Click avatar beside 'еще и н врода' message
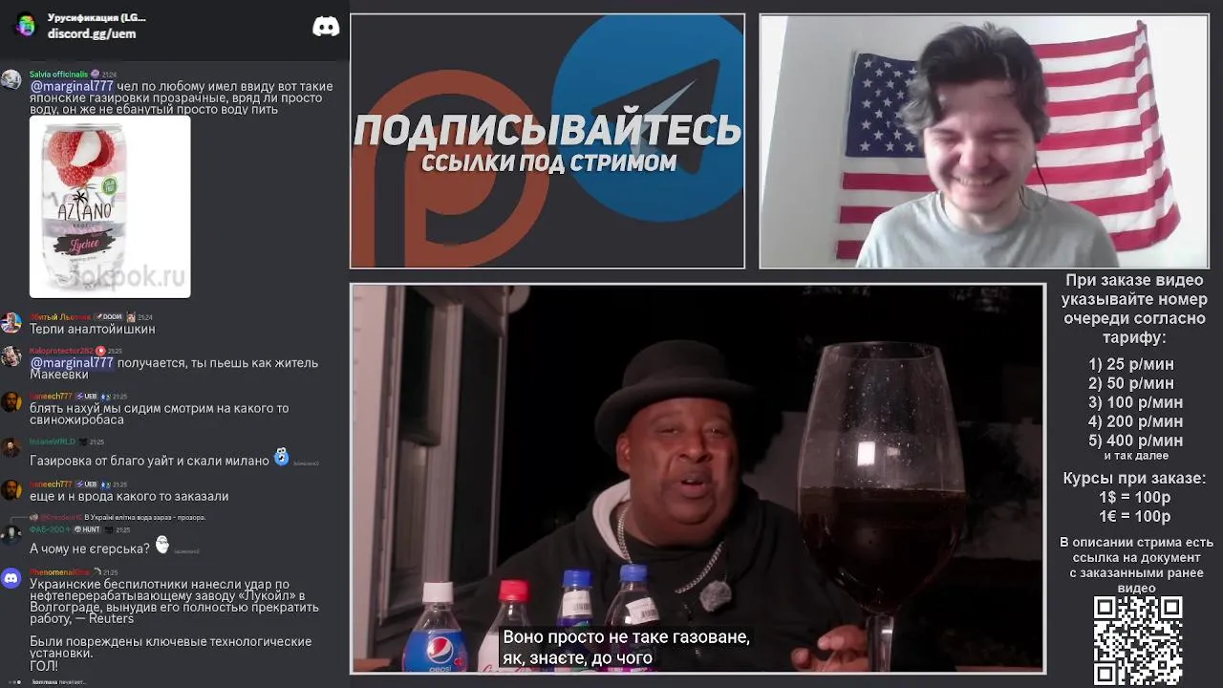The height and width of the screenshot is (688, 1223). pyautogui.click(x=11, y=489)
